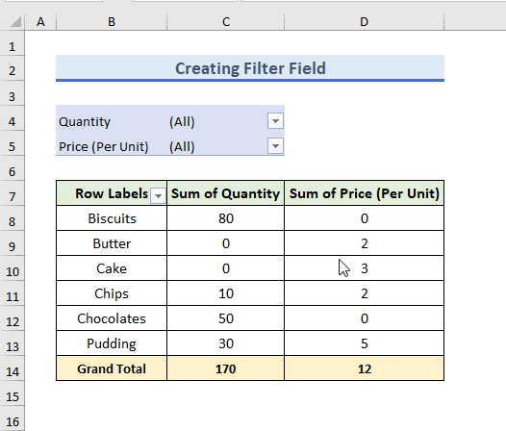
Task: Select Biscuits price value 0
Action: (x=364, y=218)
